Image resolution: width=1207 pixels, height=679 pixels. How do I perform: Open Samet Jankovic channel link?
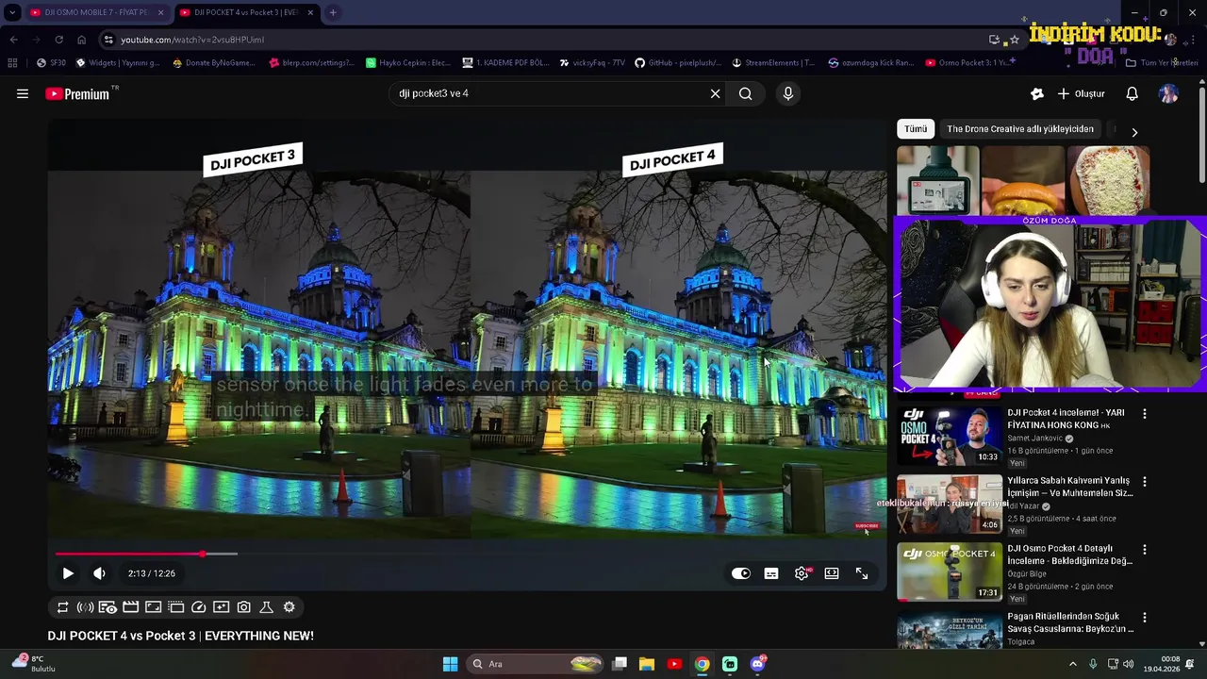pos(1034,439)
